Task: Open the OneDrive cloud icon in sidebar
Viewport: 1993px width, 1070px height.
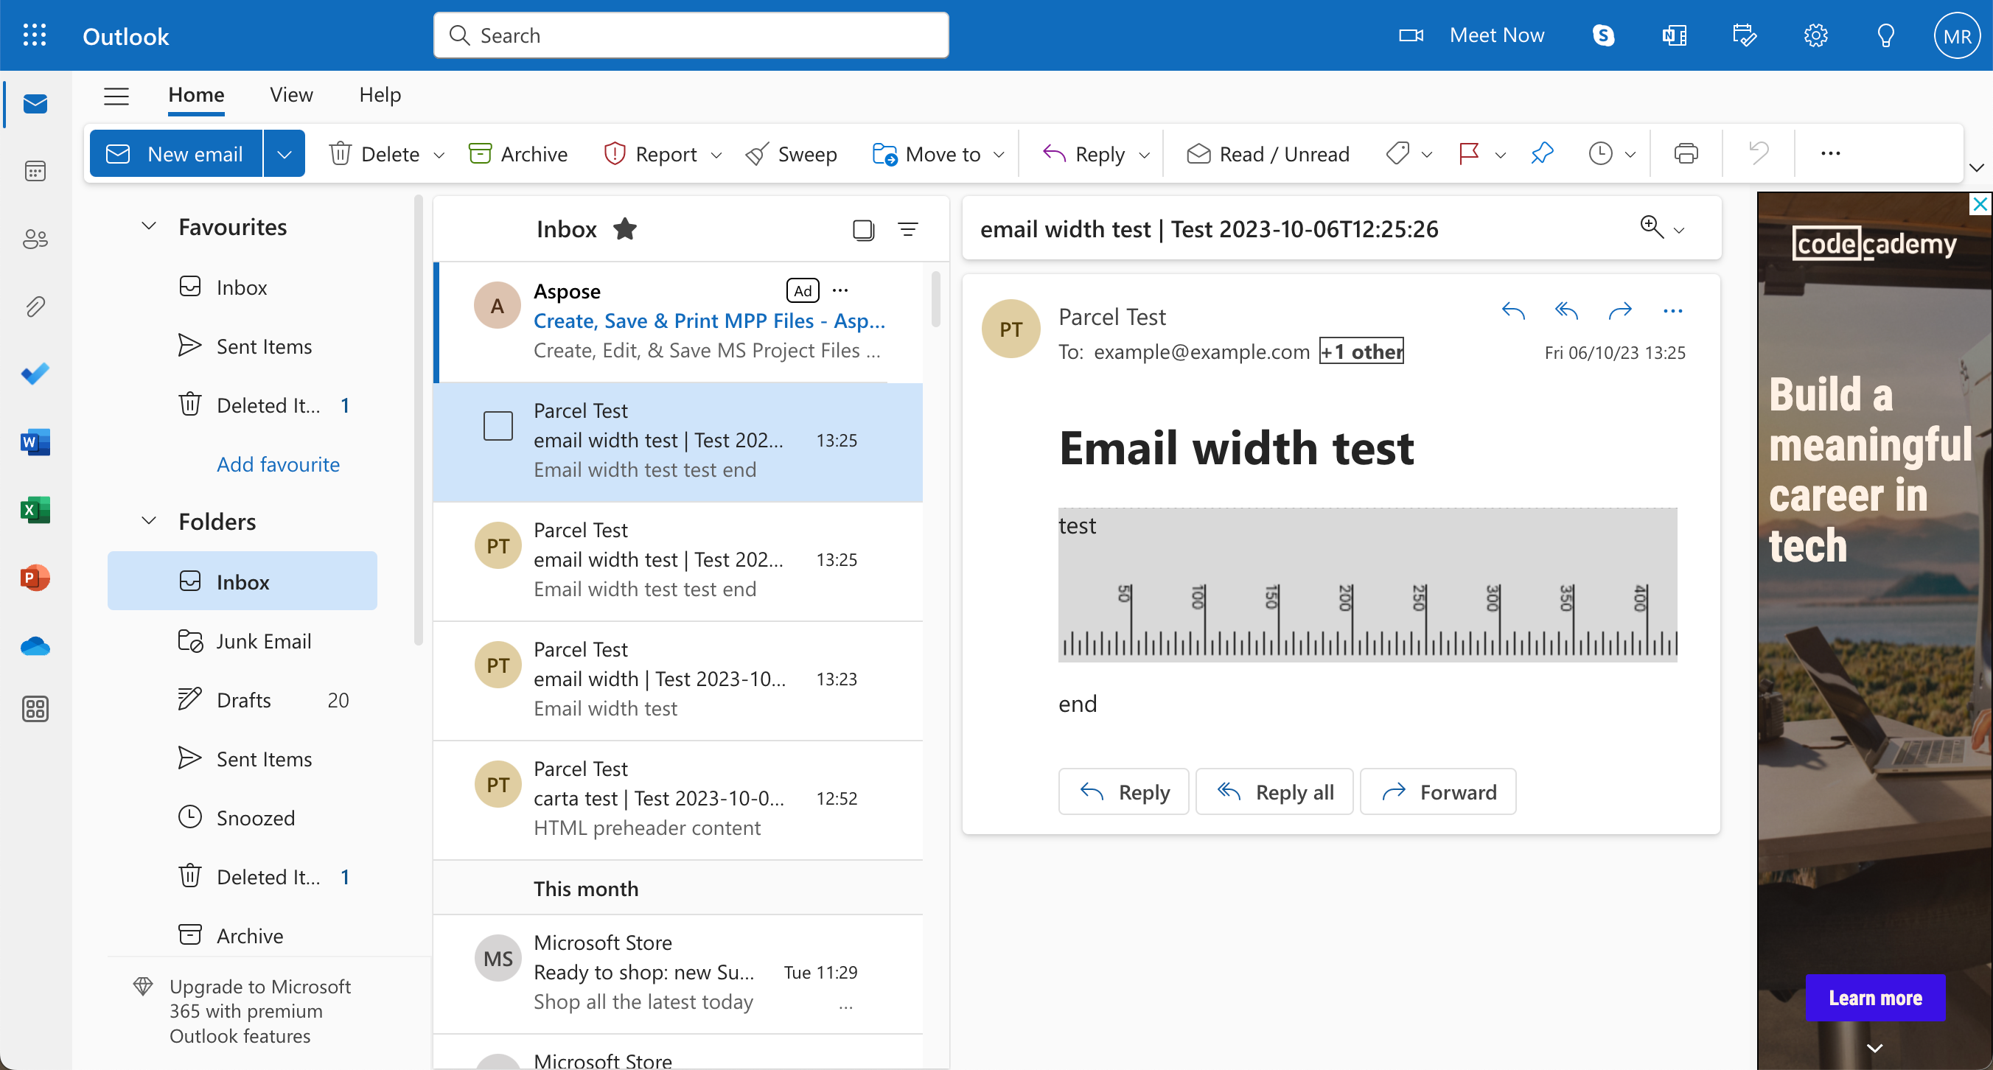Action: pyautogui.click(x=35, y=646)
